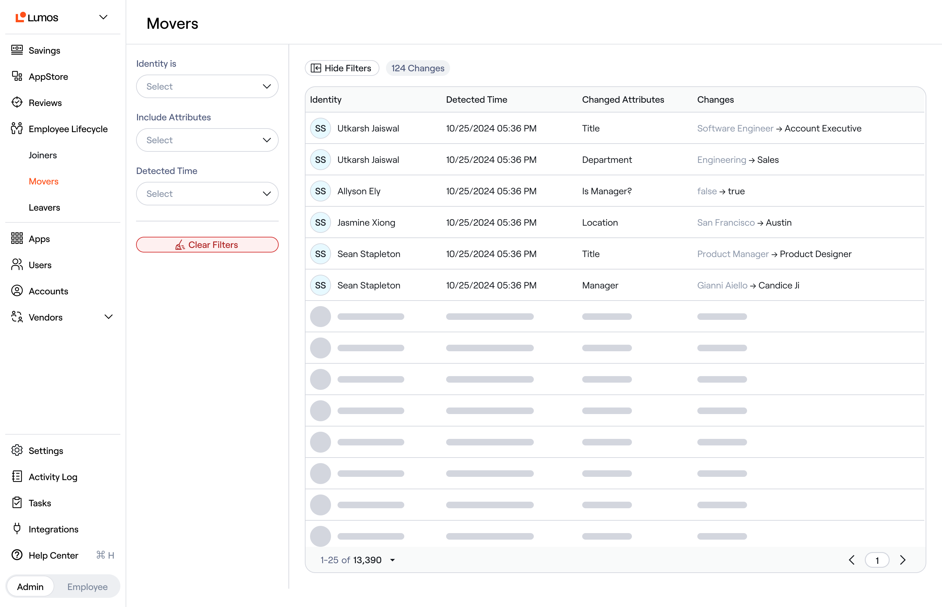Open the Lumos workspace switcher chevron
Screen dimensions: 942x607
click(103, 17)
